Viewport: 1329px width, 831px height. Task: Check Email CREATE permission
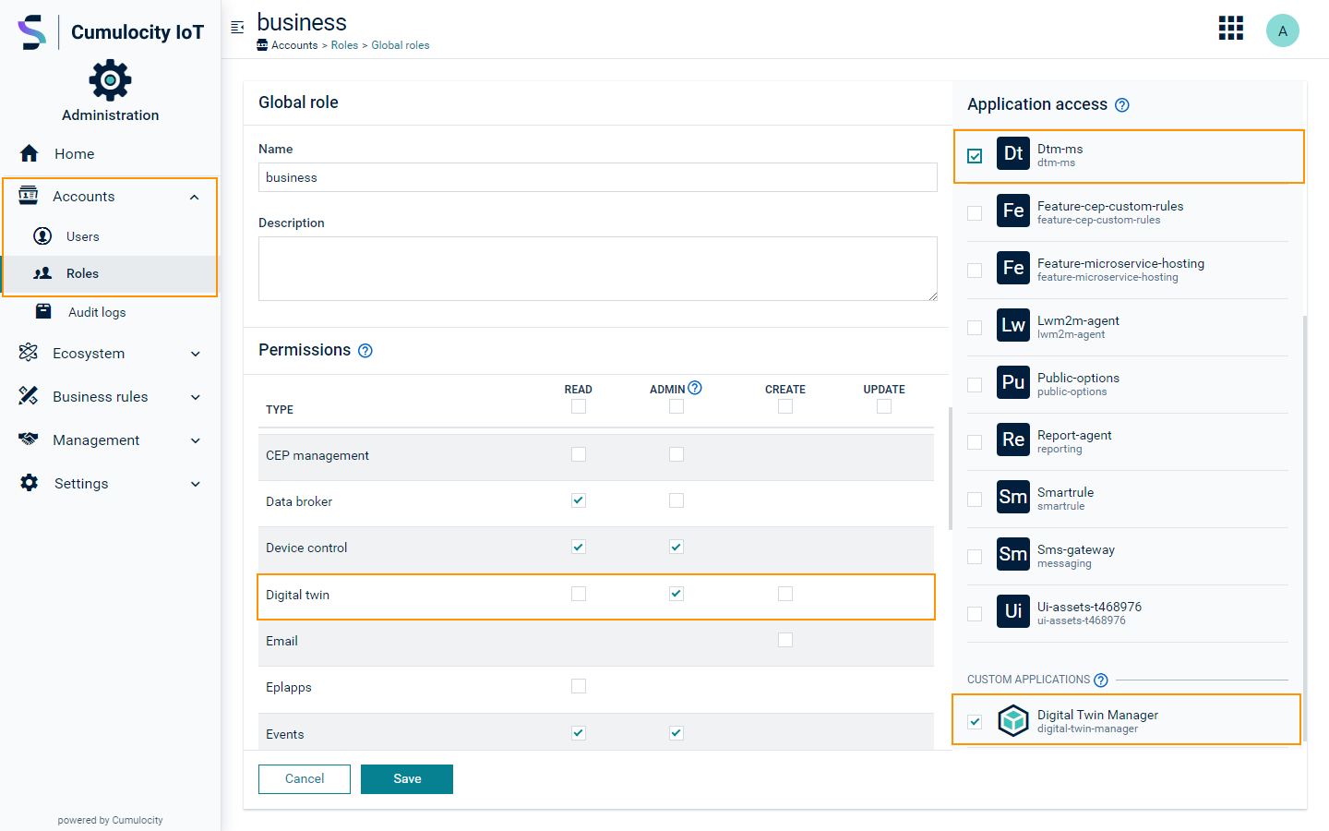pos(785,640)
